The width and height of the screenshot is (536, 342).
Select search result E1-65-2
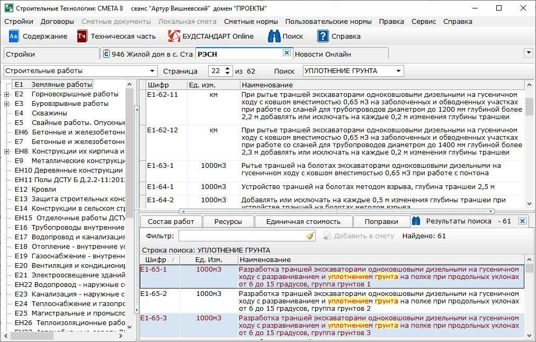point(332,301)
